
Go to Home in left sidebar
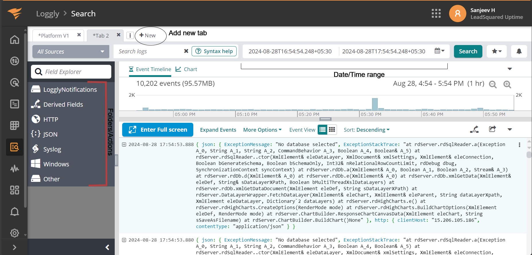(15, 40)
